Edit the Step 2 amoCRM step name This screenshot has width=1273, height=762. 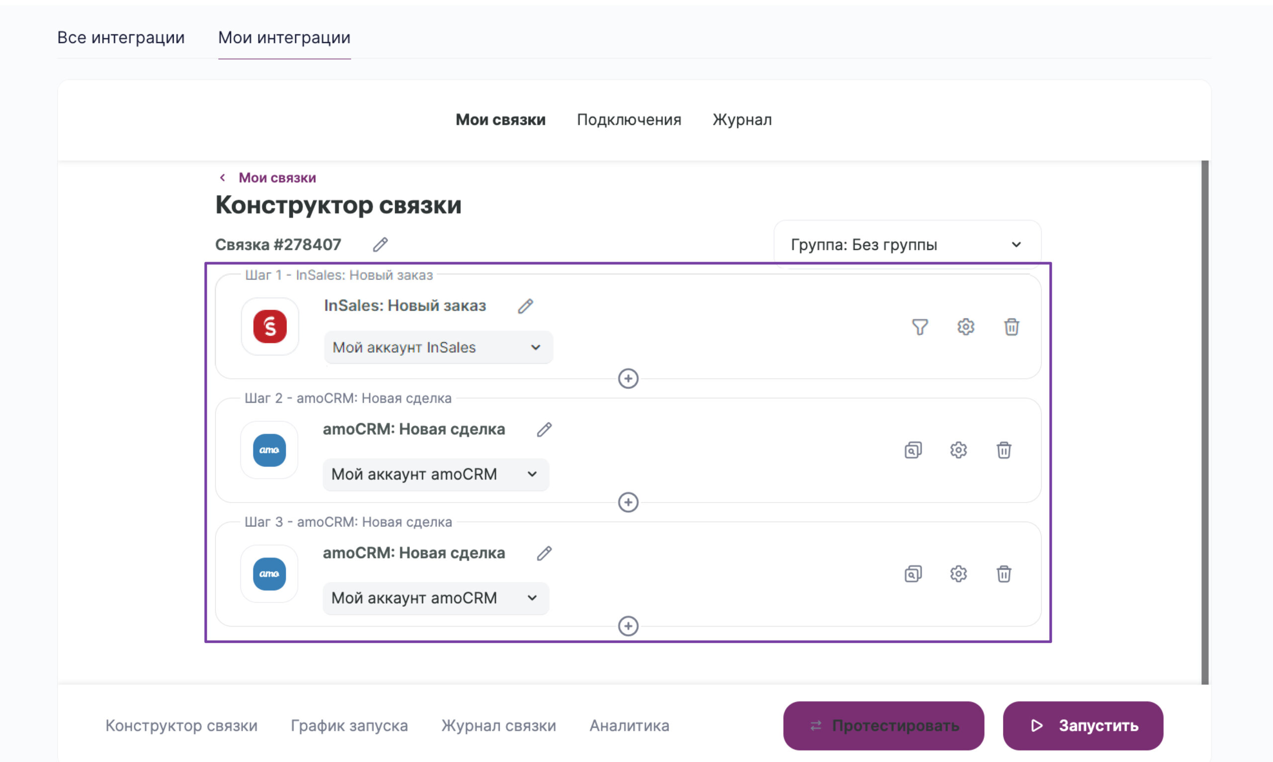[544, 430]
